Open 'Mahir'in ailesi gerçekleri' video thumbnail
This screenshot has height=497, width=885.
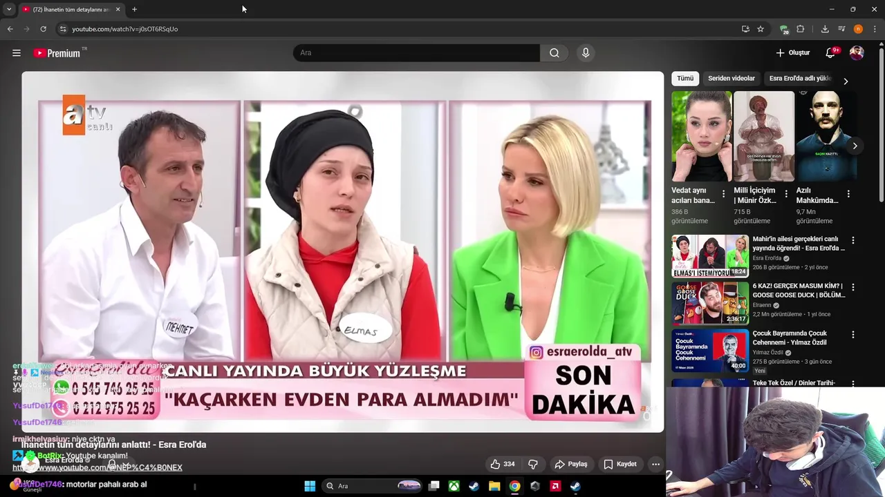pyautogui.click(x=710, y=256)
